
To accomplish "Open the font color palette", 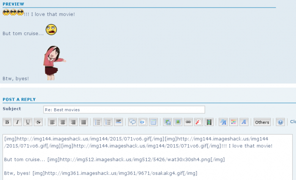I will click(233, 122).
